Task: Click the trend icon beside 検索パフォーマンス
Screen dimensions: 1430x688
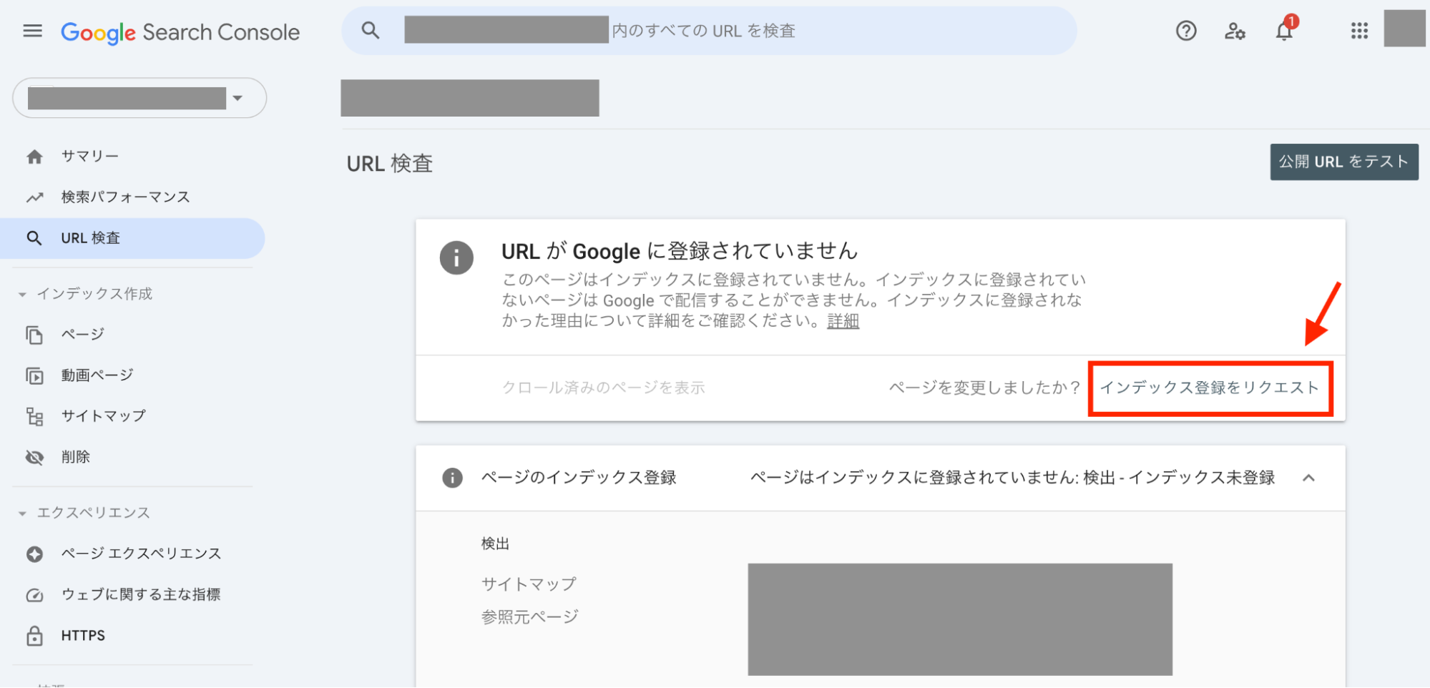Action: (x=34, y=197)
